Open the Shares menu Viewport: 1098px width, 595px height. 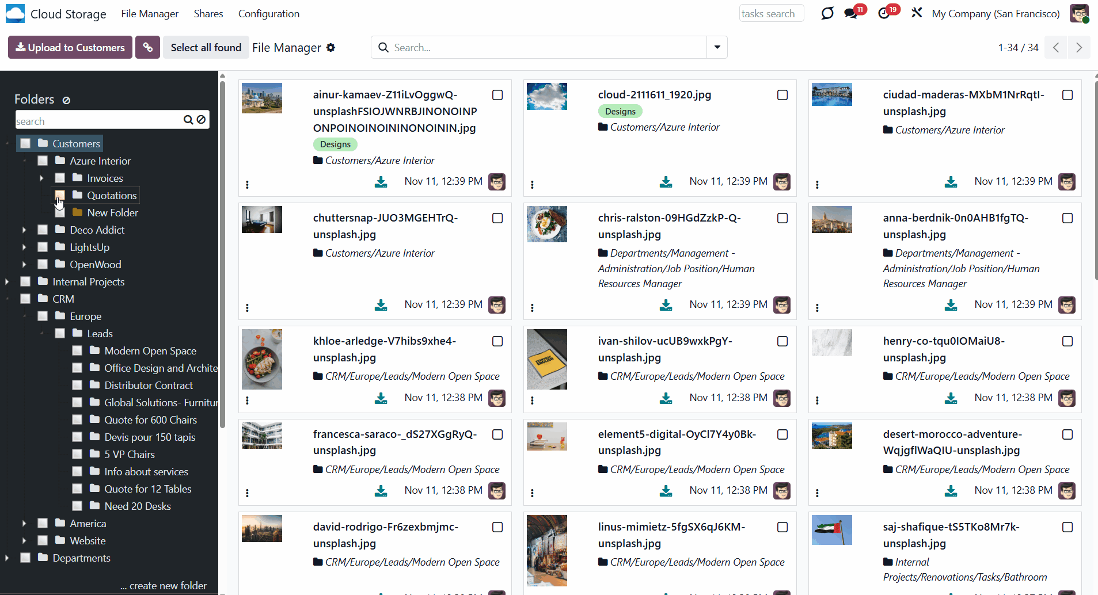point(208,14)
